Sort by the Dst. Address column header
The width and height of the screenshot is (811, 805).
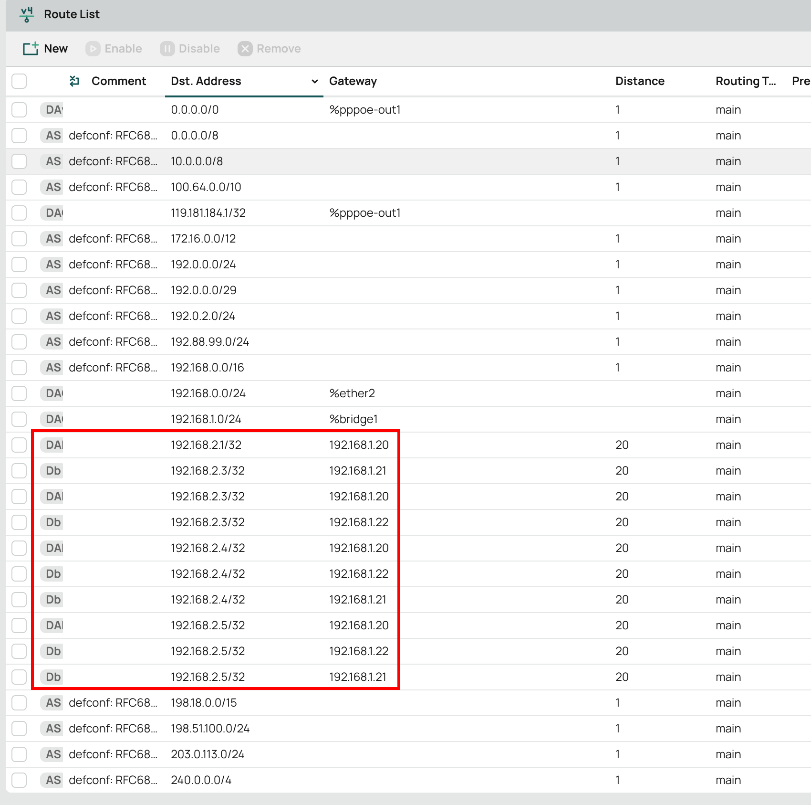coord(206,81)
